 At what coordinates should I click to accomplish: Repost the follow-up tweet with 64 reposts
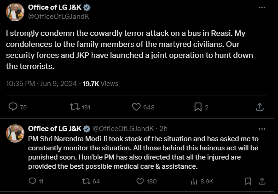[x=85, y=181]
